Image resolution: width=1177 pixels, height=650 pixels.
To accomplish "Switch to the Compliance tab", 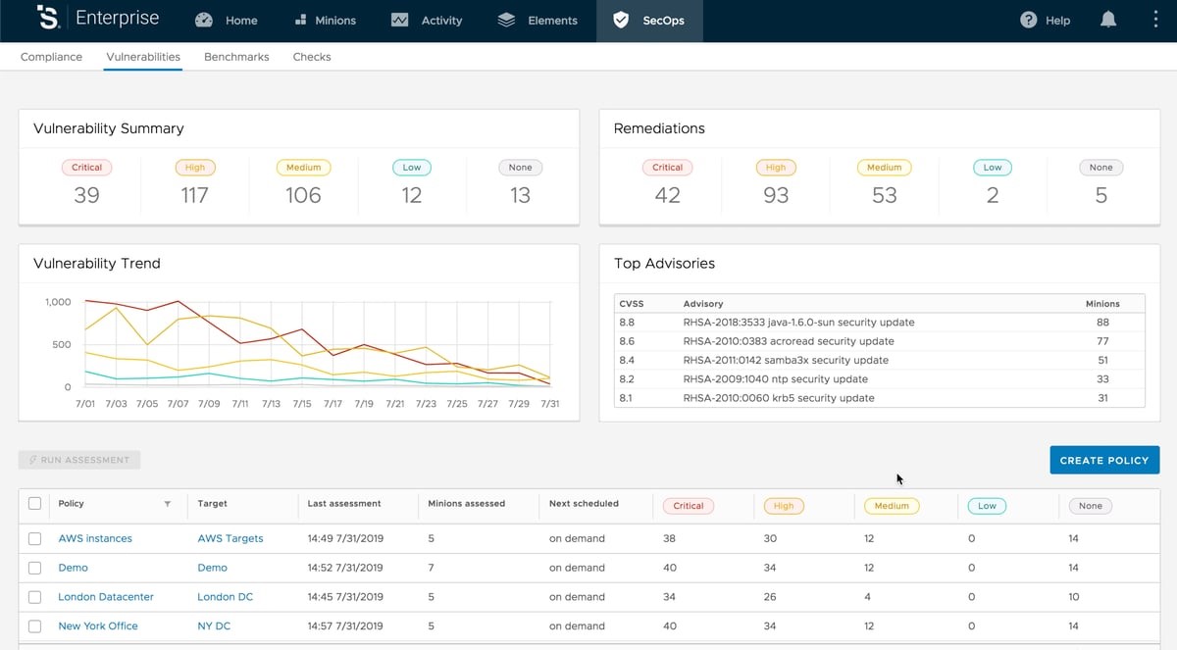I will 51,57.
